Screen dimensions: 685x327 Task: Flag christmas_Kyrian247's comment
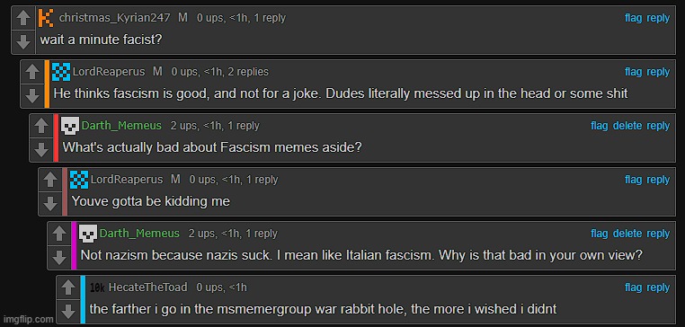634,18
